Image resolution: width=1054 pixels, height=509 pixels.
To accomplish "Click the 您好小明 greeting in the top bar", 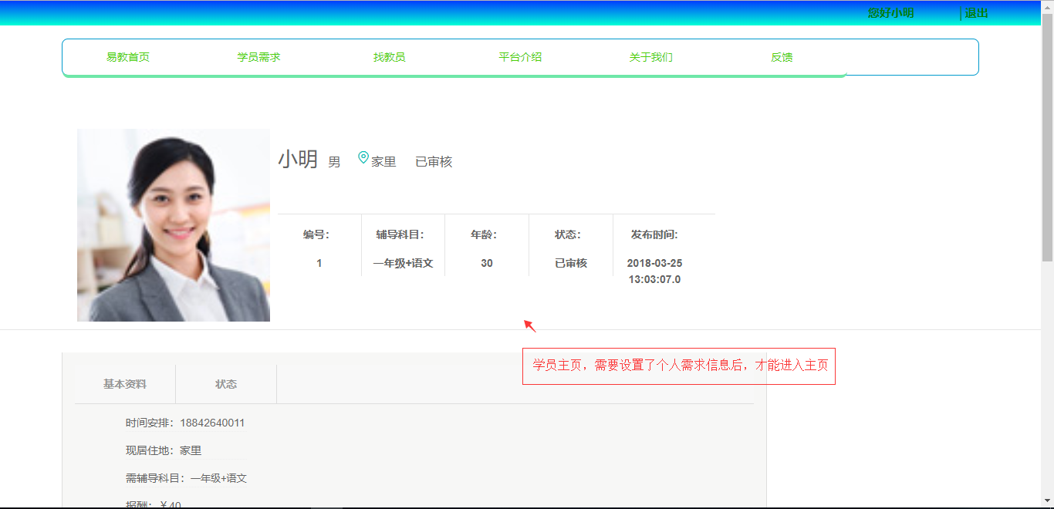I will (890, 13).
